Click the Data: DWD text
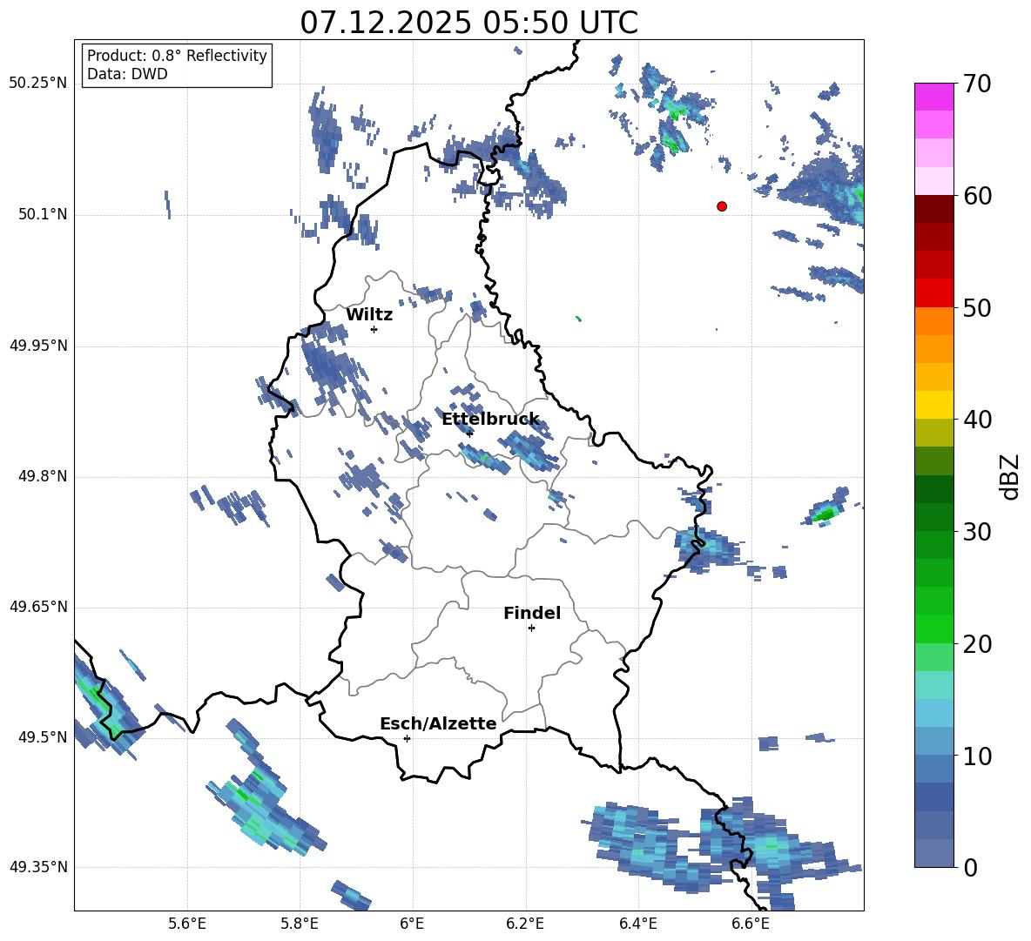 coord(127,74)
